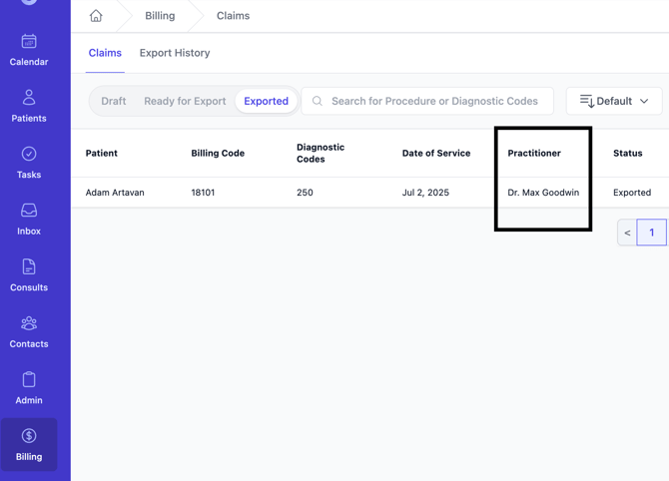
Task: Click the sort order icon beside Default
Action: pyautogui.click(x=587, y=101)
